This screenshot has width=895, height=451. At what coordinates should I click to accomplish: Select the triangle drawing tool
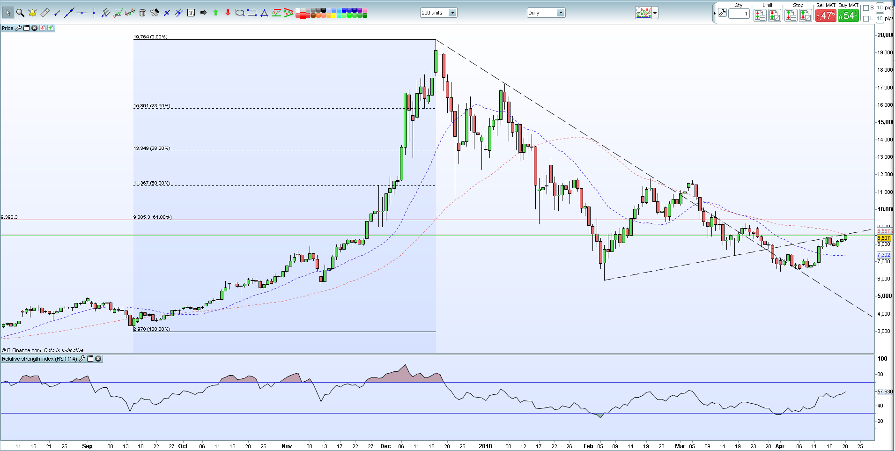tap(264, 13)
